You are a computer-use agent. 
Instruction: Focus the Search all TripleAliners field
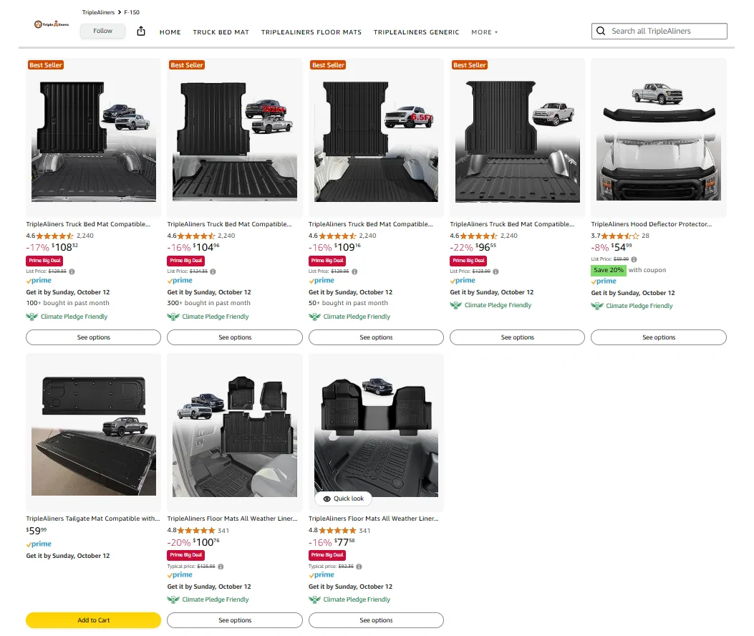coord(667,32)
